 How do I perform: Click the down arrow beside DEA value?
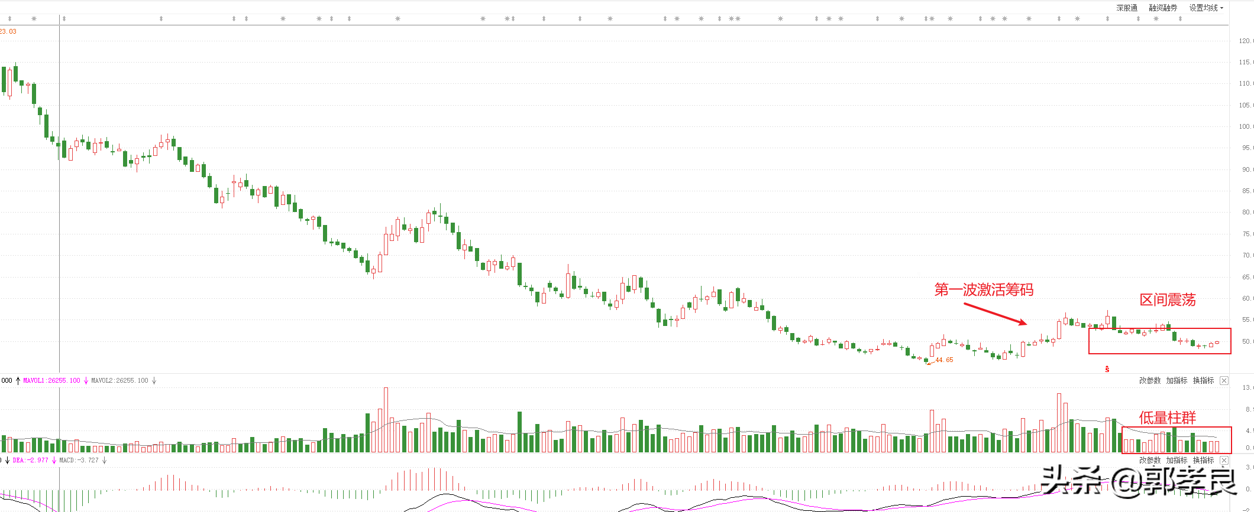54,460
